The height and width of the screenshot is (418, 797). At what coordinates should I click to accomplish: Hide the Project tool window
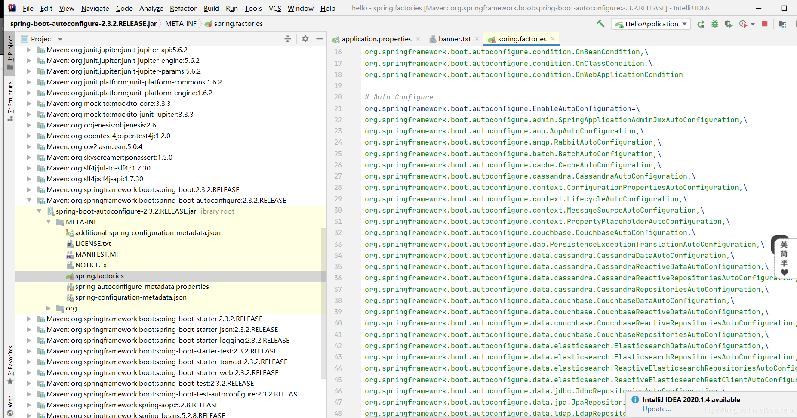(x=320, y=39)
